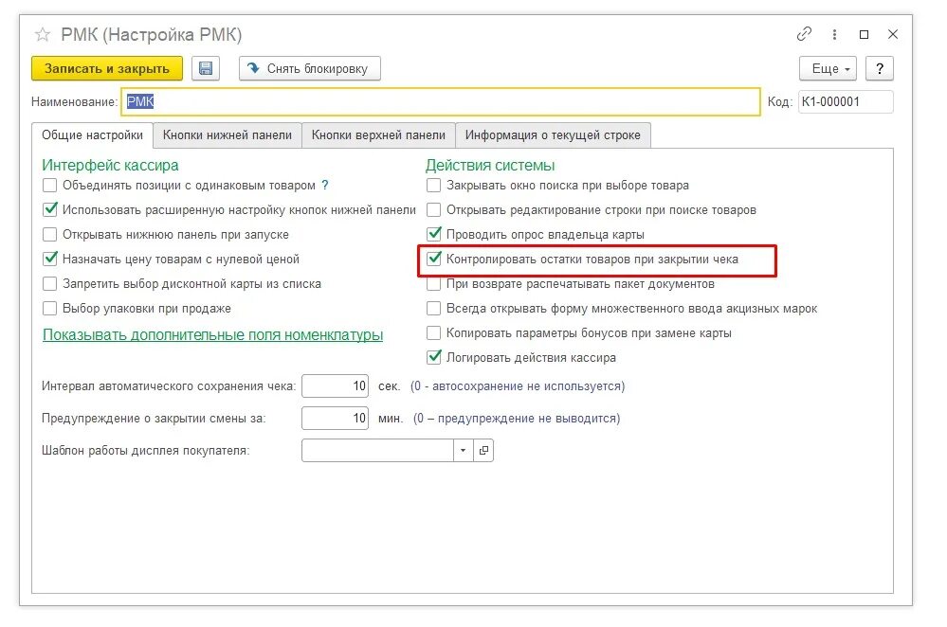947x627 pixels.
Task: Click inside the Наименование input field
Action: coord(379,100)
